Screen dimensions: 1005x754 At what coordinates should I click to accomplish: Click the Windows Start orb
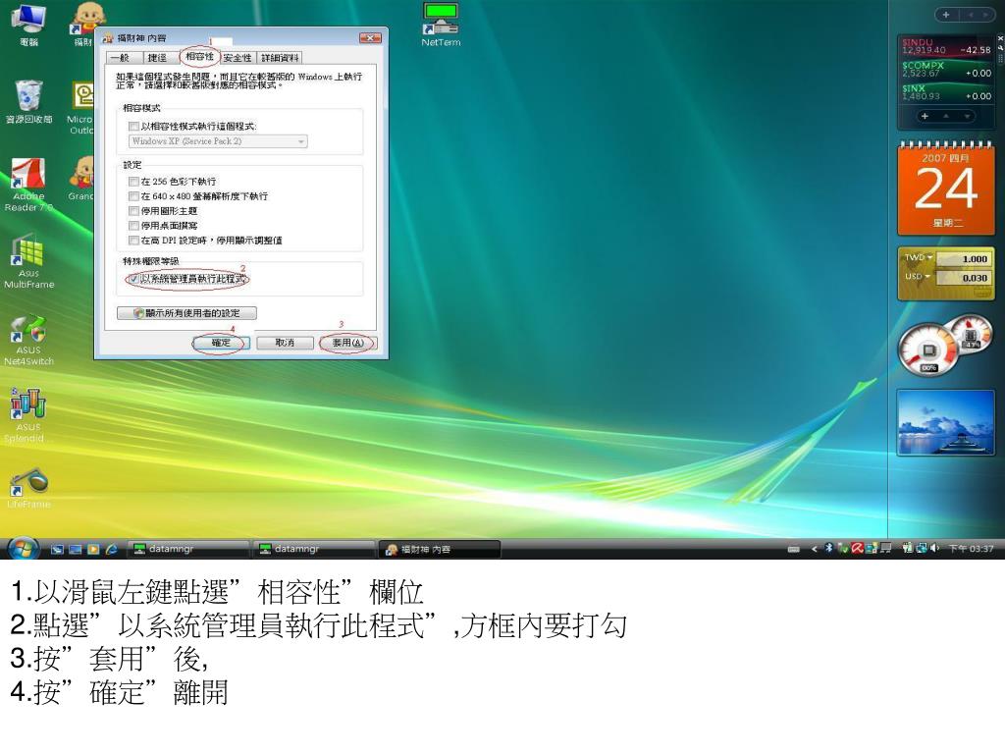[x=23, y=549]
